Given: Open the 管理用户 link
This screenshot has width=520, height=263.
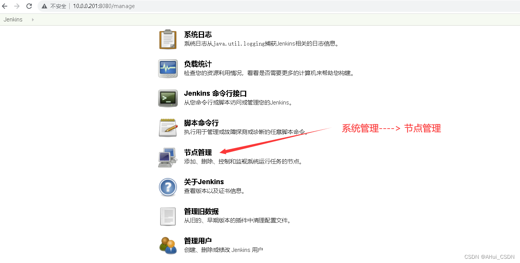Looking at the screenshot, I should (198, 240).
